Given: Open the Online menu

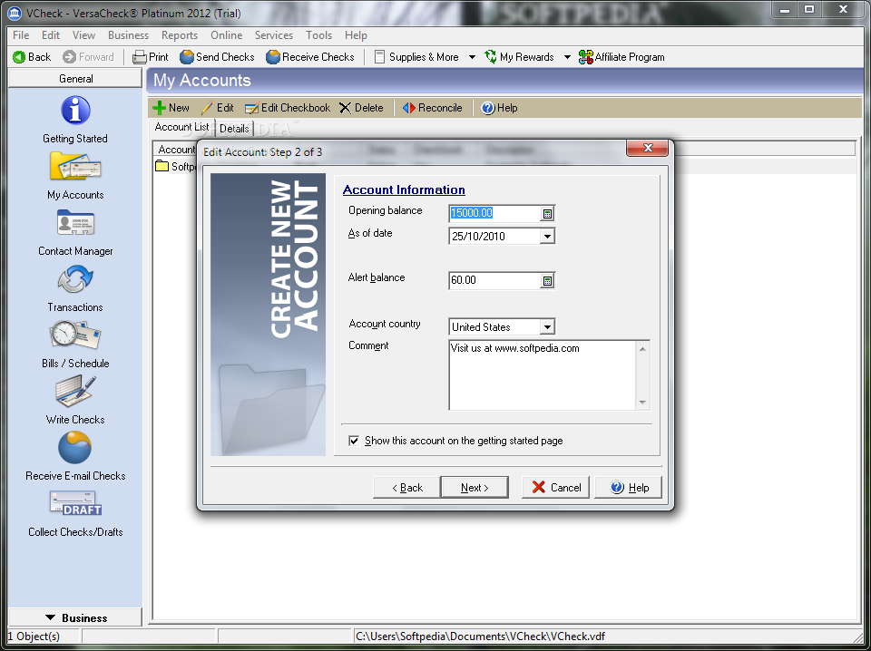Looking at the screenshot, I should click(x=226, y=35).
